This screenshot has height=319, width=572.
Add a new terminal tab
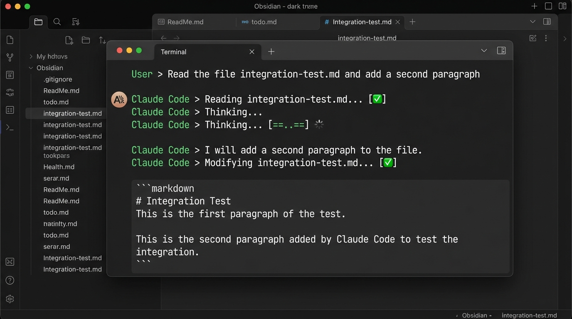click(271, 52)
